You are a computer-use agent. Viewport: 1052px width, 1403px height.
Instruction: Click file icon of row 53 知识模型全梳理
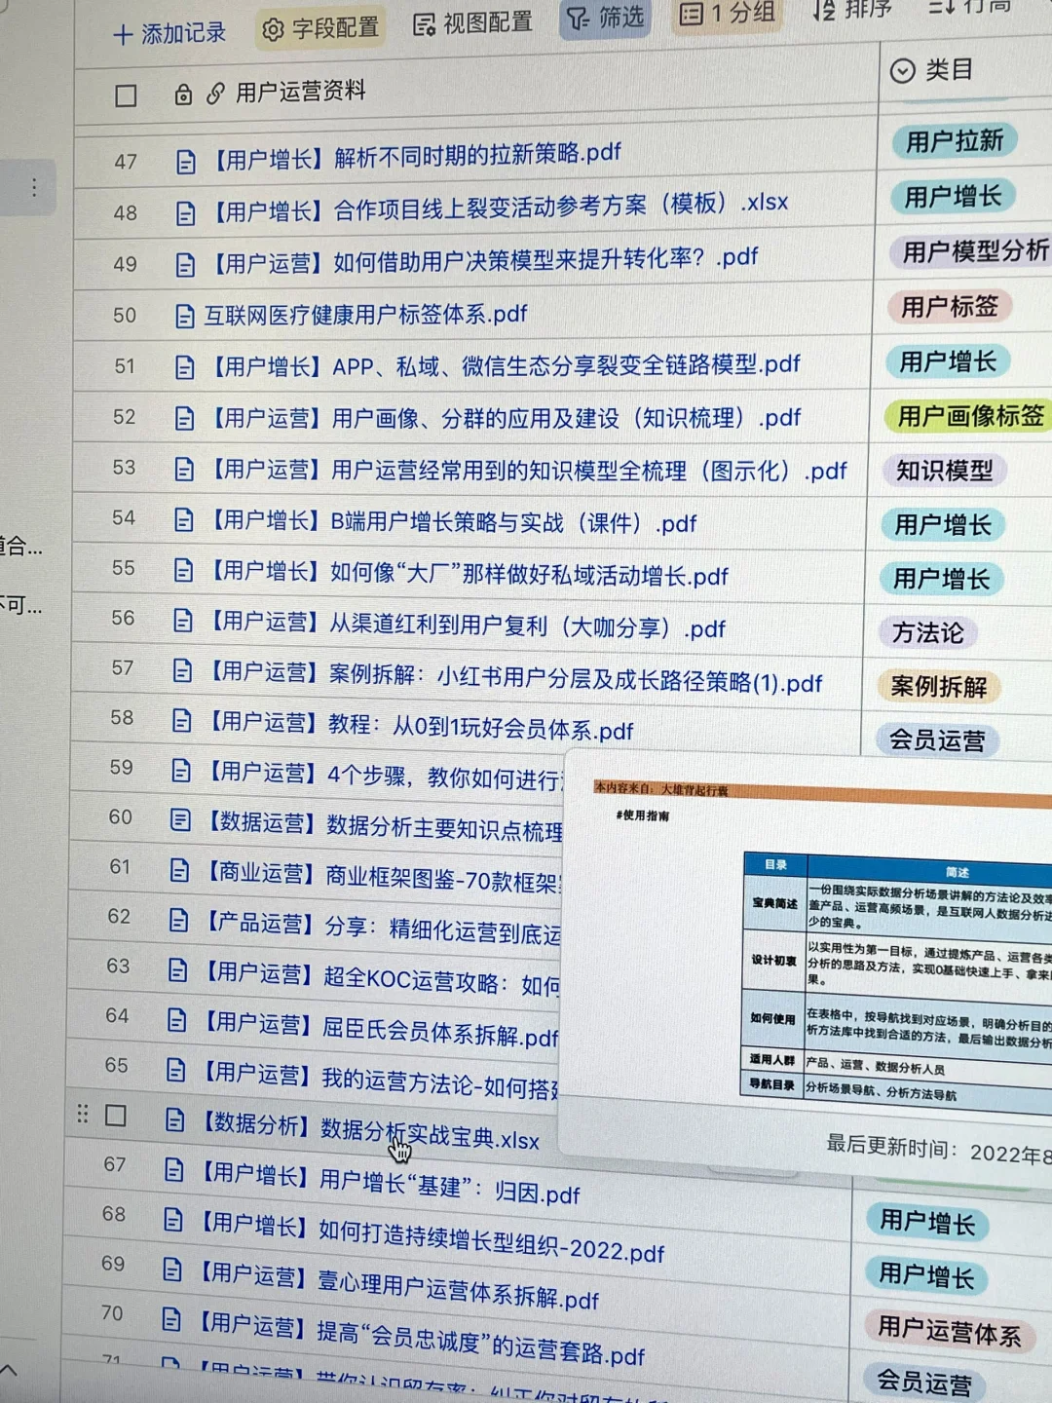coord(183,469)
